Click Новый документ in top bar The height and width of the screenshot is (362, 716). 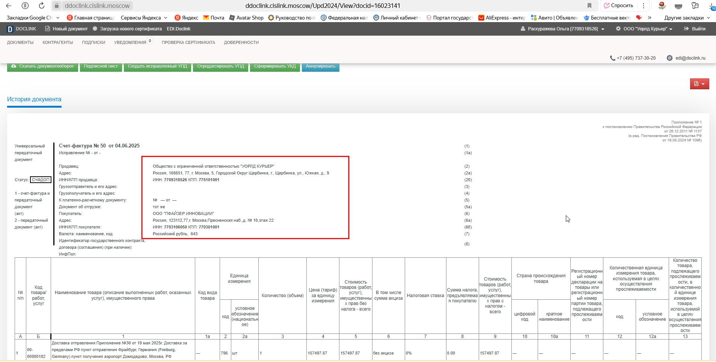(x=66, y=29)
